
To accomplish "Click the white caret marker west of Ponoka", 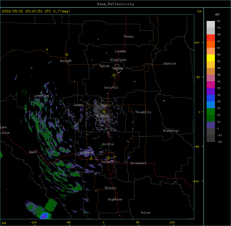I will coord(98,39).
